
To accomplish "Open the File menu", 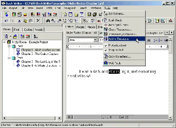I will click(x=4, y=8).
